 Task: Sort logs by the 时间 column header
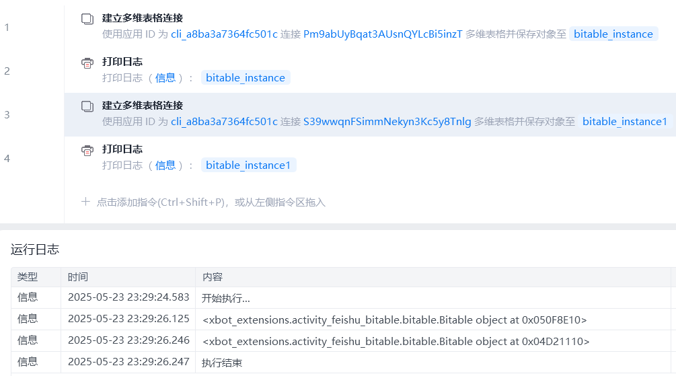tap(78, 277)
